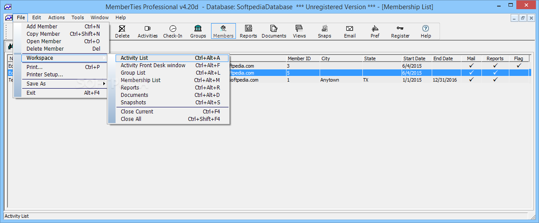Image resolution: width=539 pixels, height=223 pixels.
Task: Click the Flag column header
Action: [x=519, y=58]
